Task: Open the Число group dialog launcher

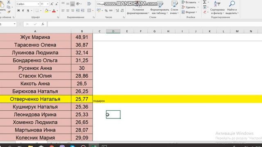Action: 124,17
